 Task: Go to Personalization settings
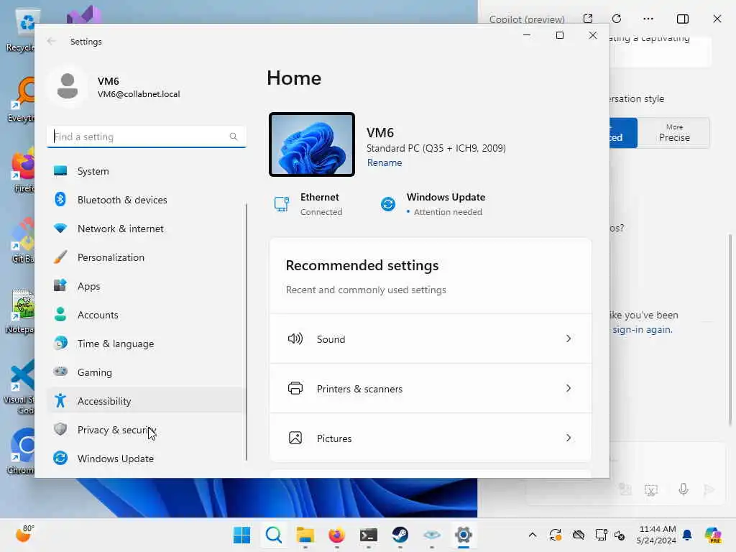[146, 257]
